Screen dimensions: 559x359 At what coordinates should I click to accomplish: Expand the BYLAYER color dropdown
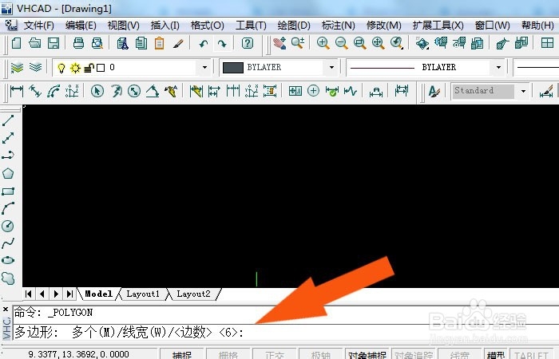tap(331, 67)
